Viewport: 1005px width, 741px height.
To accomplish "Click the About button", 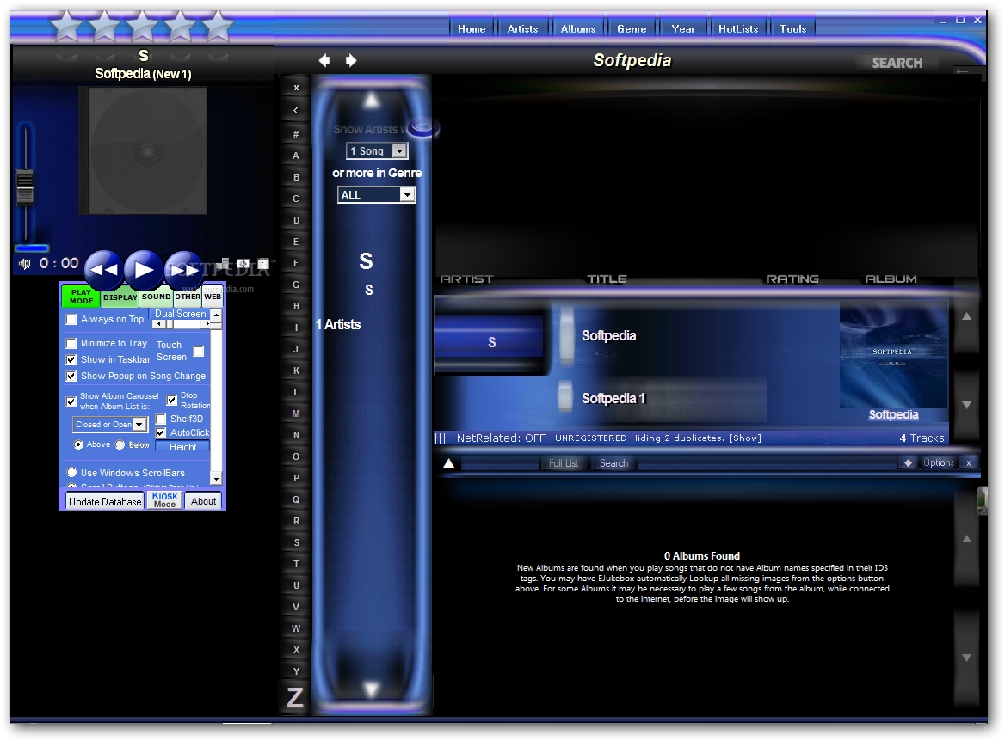I will coord(203,501).
